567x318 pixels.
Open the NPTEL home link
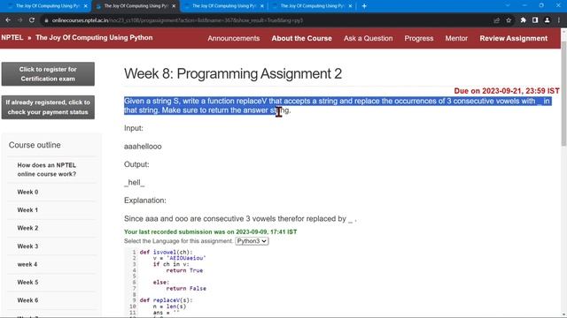pos(12,38)
